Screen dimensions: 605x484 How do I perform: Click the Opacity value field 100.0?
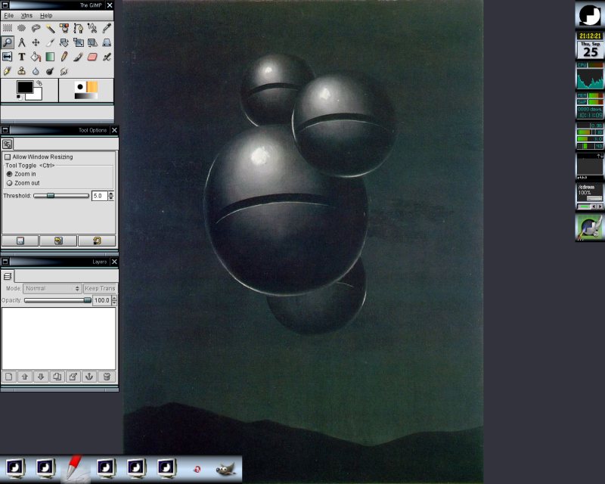102,300
